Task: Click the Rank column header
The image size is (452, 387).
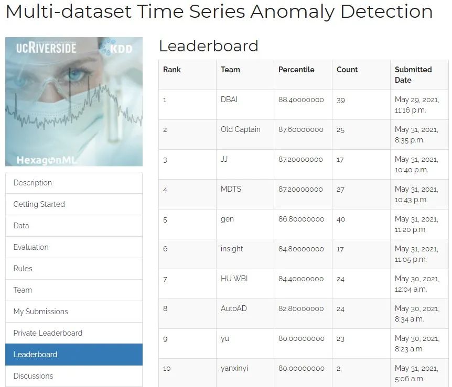Action: click(172, 70)
